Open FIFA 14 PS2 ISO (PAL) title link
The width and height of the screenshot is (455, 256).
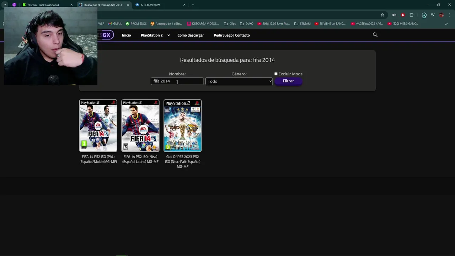pyautogui.click(x=98, y=159)
